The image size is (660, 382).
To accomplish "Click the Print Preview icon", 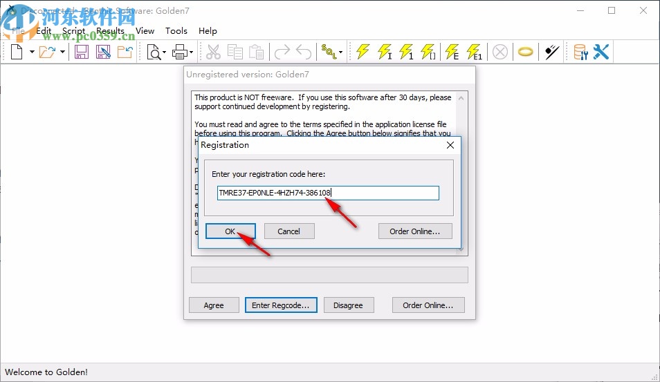I will 154,52.
